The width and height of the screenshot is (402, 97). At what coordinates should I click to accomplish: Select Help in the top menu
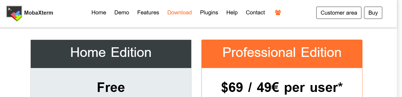pyautogui.click(x=232, y=12)
